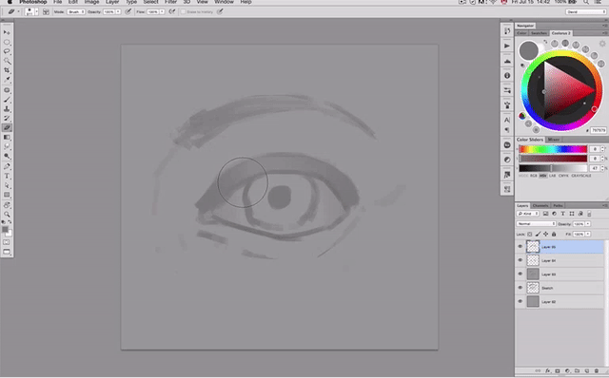Image resolution: width=609 pixels, height=378 pixels.
Task: Select the Eyedropper tool
Action: [x=7, y=80]
